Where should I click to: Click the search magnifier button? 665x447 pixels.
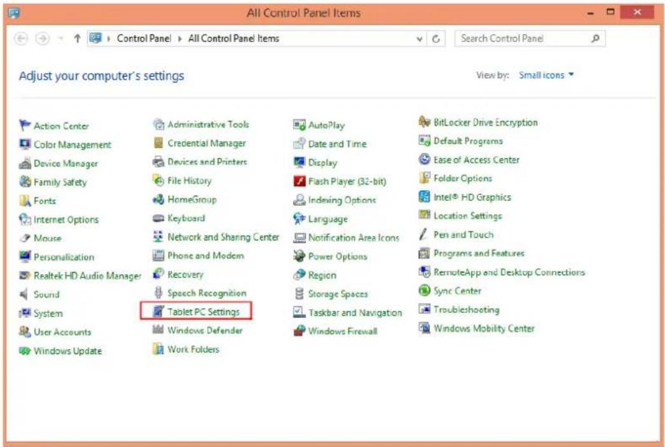point(595,39)
